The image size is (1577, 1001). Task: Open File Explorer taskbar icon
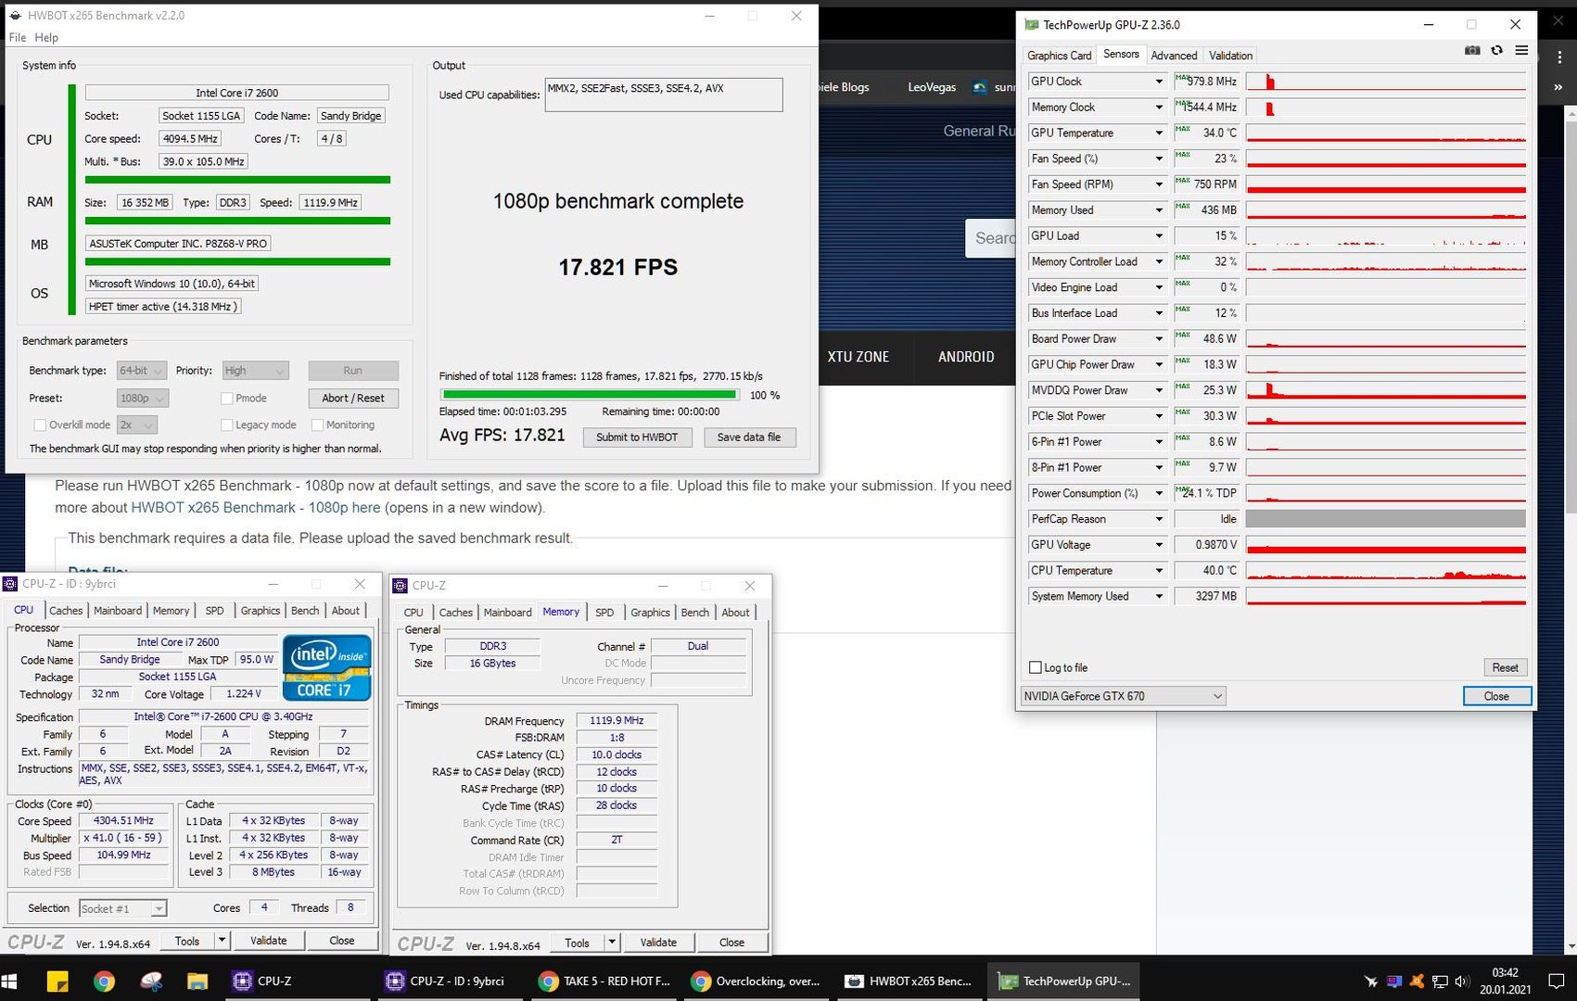(x=197, y=981)
